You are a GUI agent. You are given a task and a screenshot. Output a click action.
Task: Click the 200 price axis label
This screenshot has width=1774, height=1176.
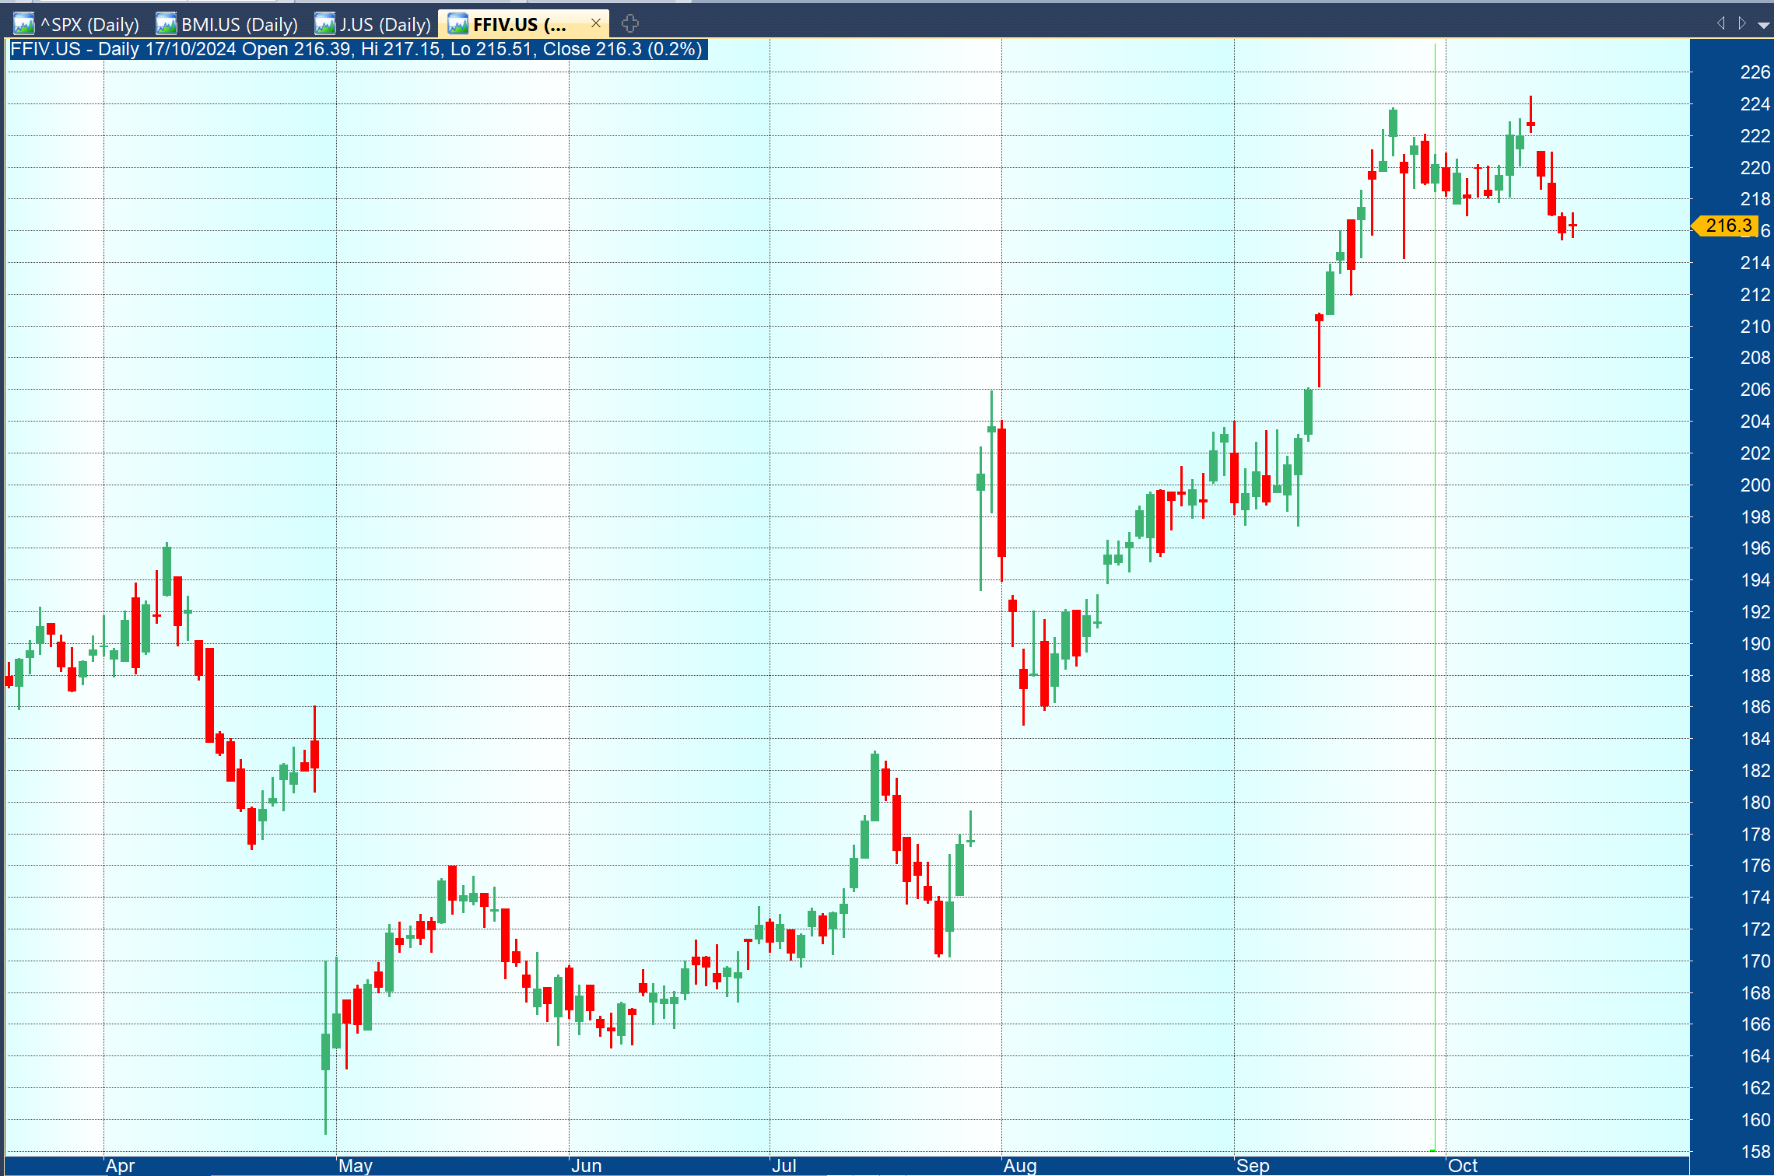pyautogui.click(x=1755, y=485)
